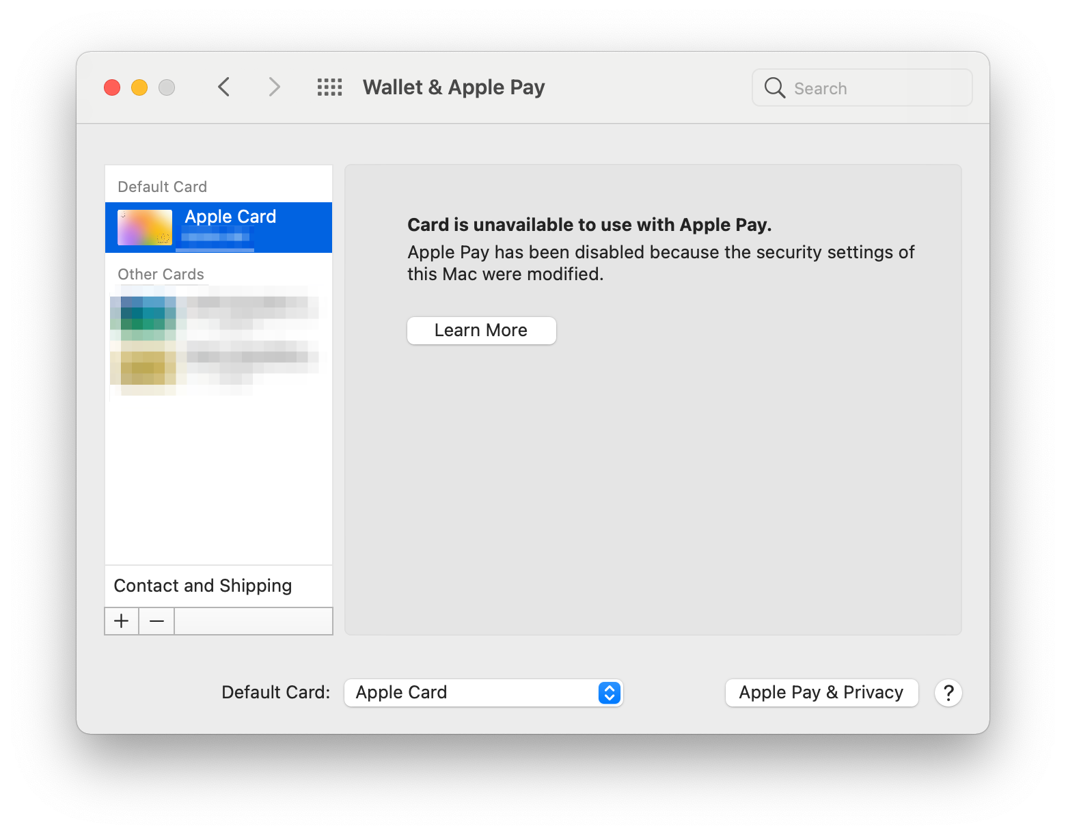Go back with the left chevron

(x=223, y=87)
